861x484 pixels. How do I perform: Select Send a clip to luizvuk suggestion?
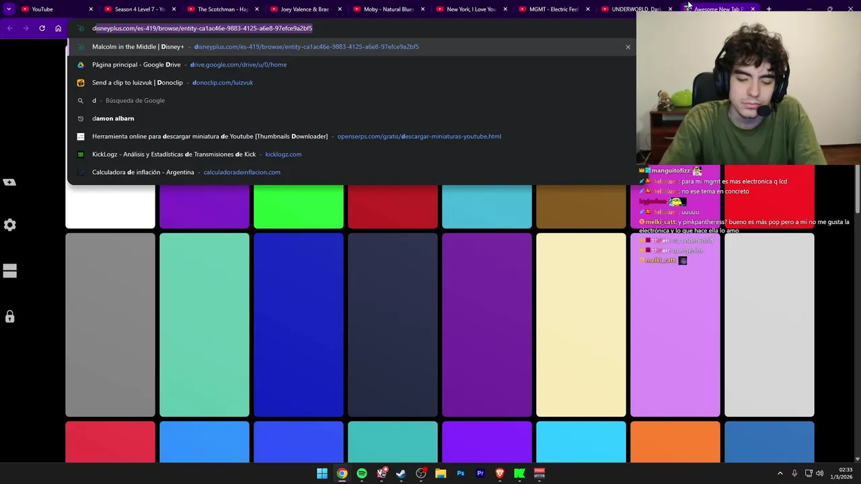tap(351, 83)
